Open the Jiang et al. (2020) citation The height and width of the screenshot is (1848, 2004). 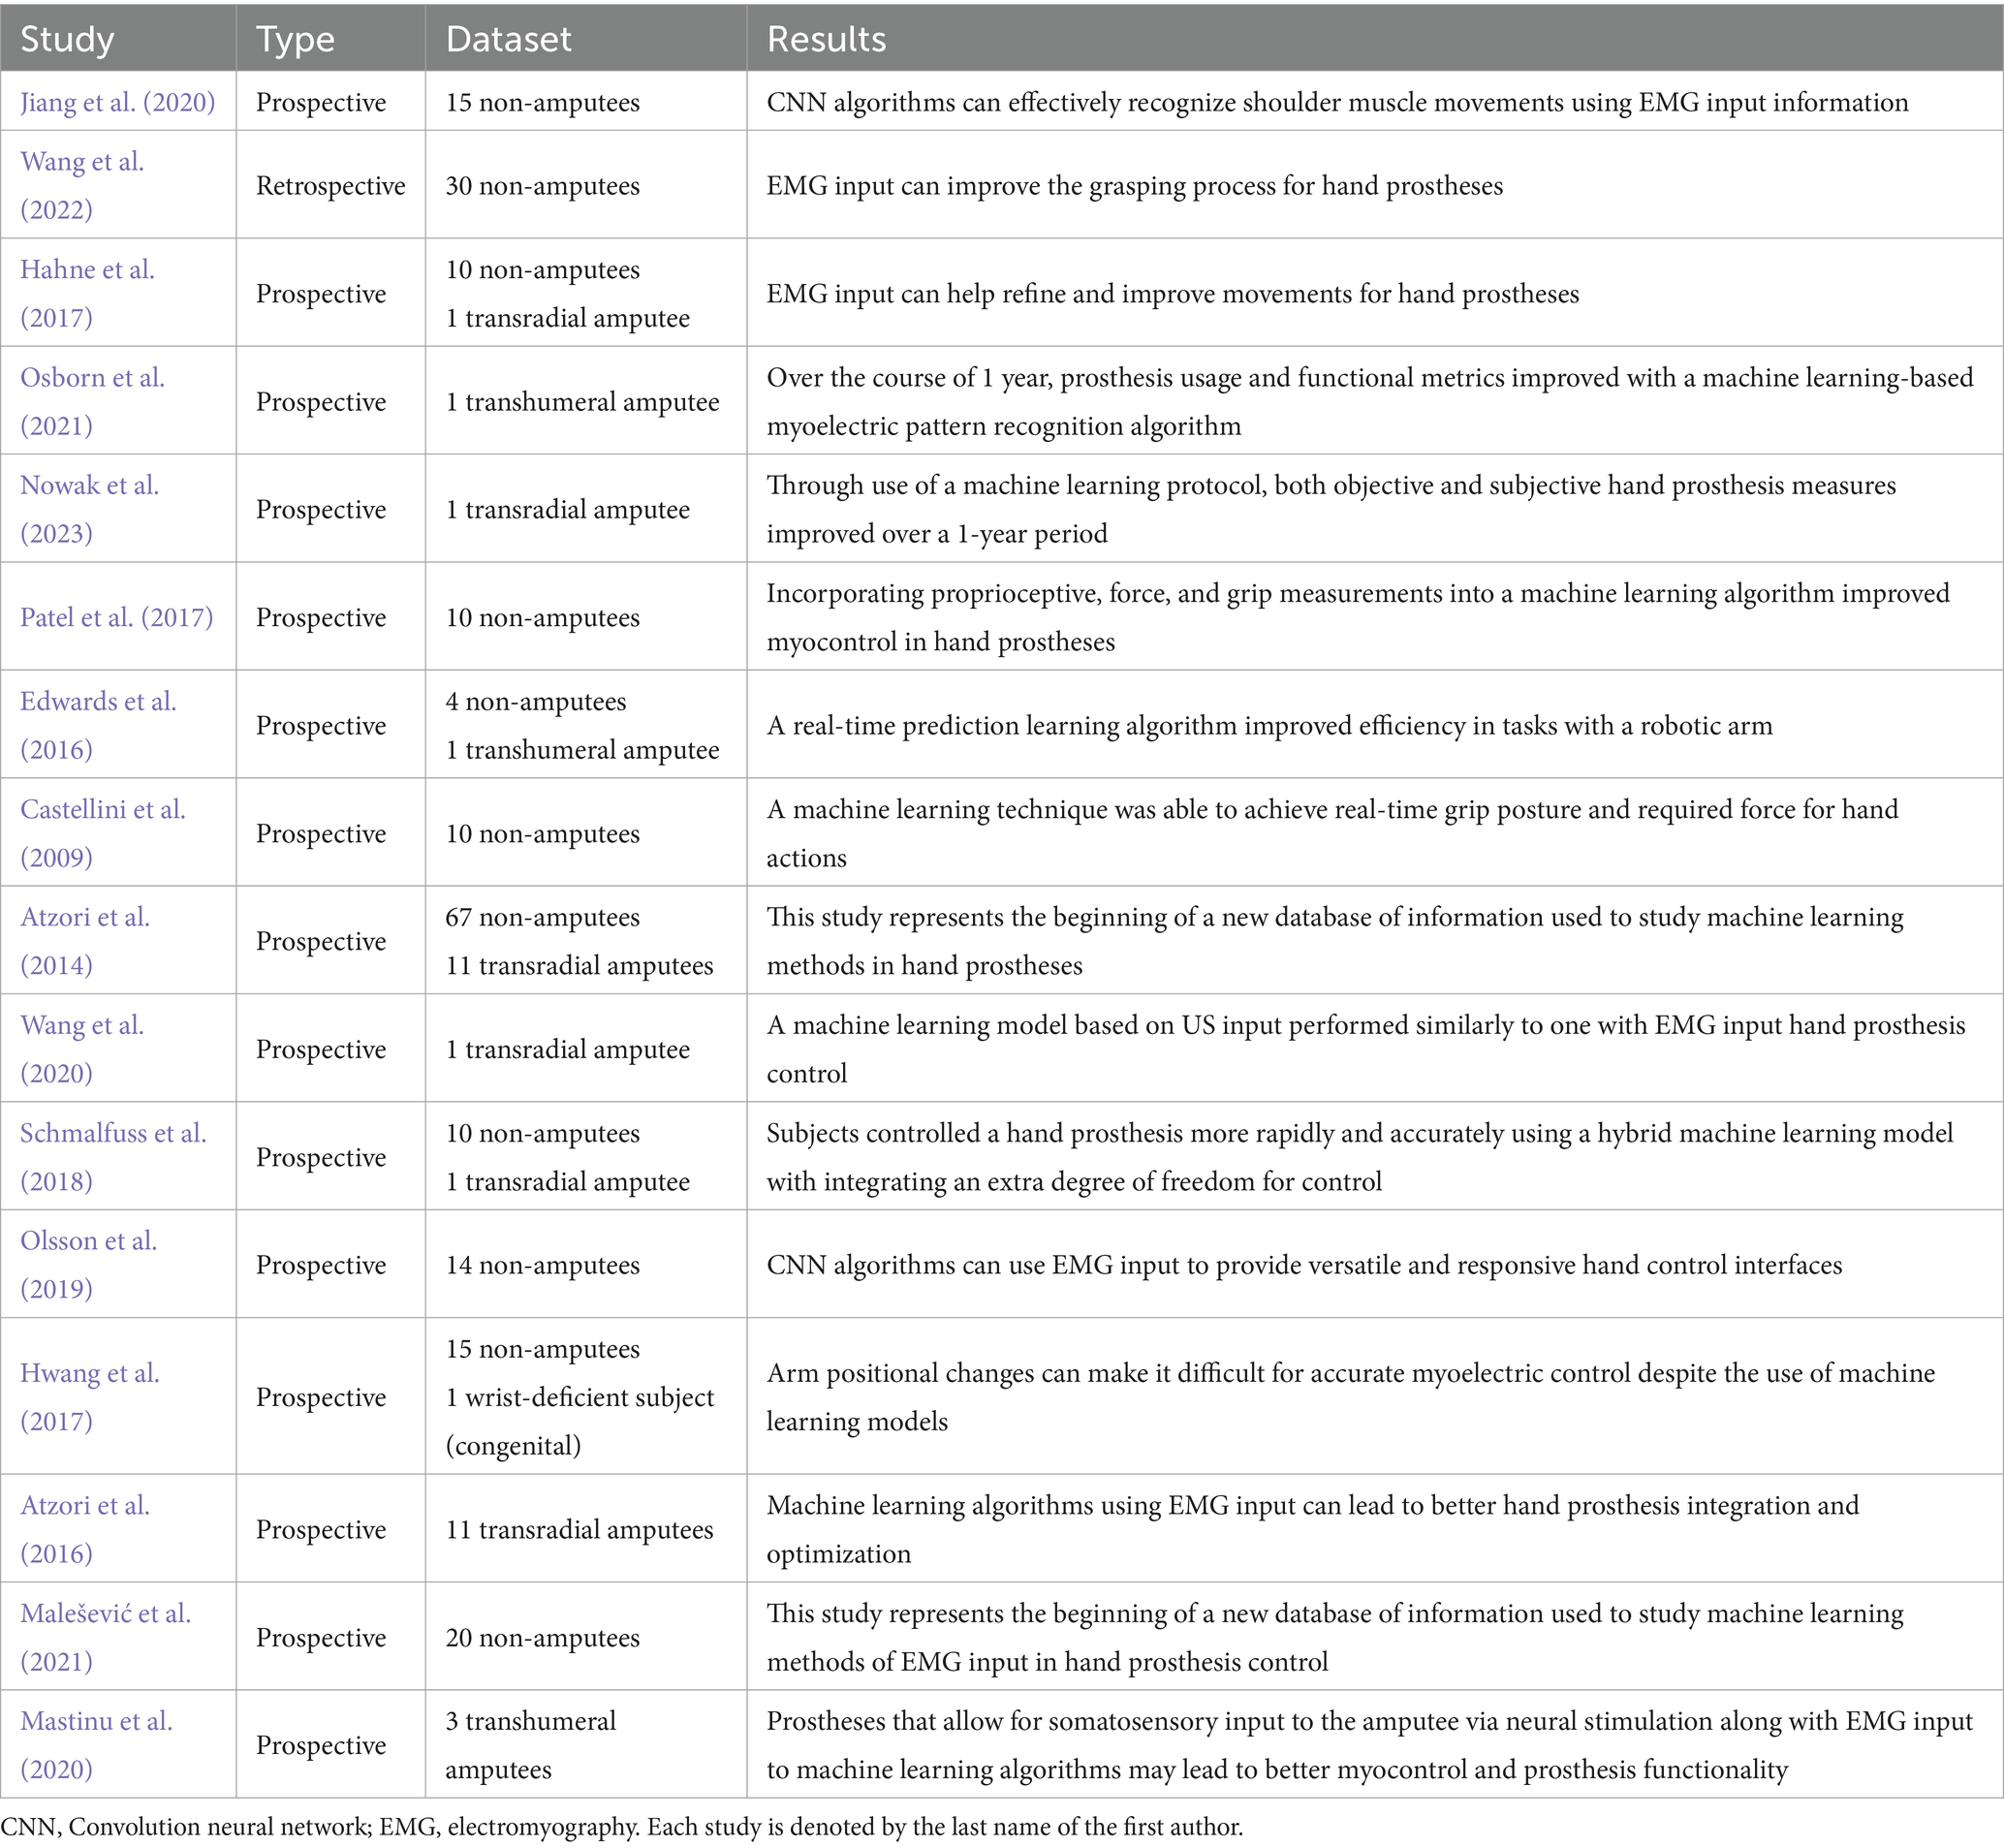pyautogui.click(x=117, y=102)
